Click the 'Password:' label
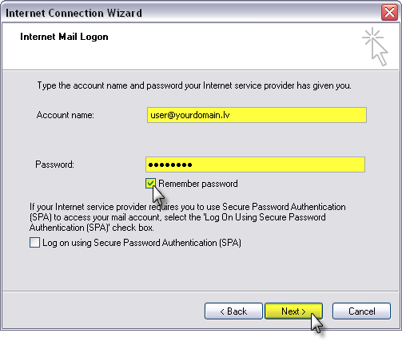This screenshot has width=402, height=341. tap(55, 165)
